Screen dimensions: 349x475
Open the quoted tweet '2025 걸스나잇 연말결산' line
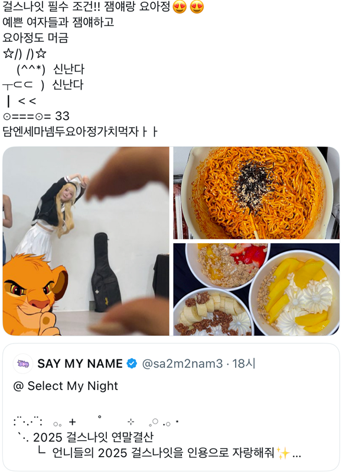93,437
